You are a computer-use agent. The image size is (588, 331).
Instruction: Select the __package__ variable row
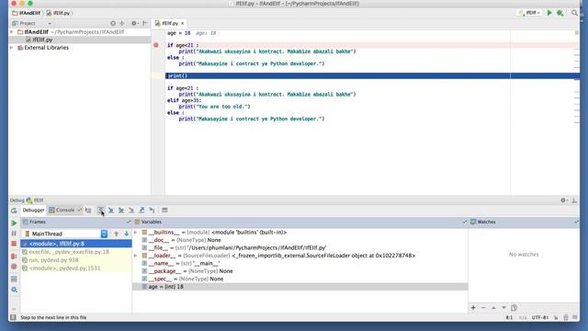300,271
